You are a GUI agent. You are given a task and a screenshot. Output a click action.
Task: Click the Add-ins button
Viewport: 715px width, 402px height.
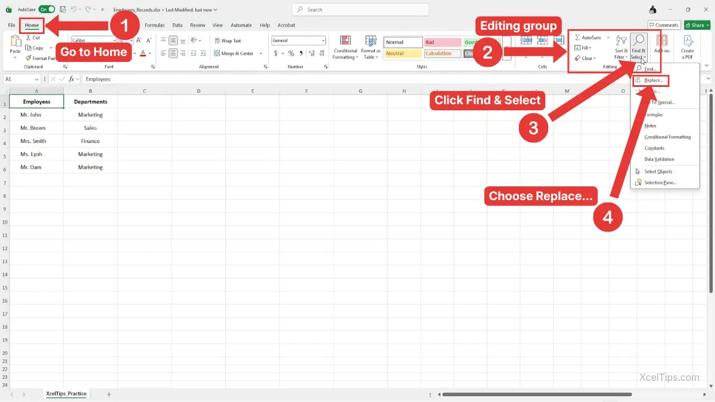click(x=661, y=45)
